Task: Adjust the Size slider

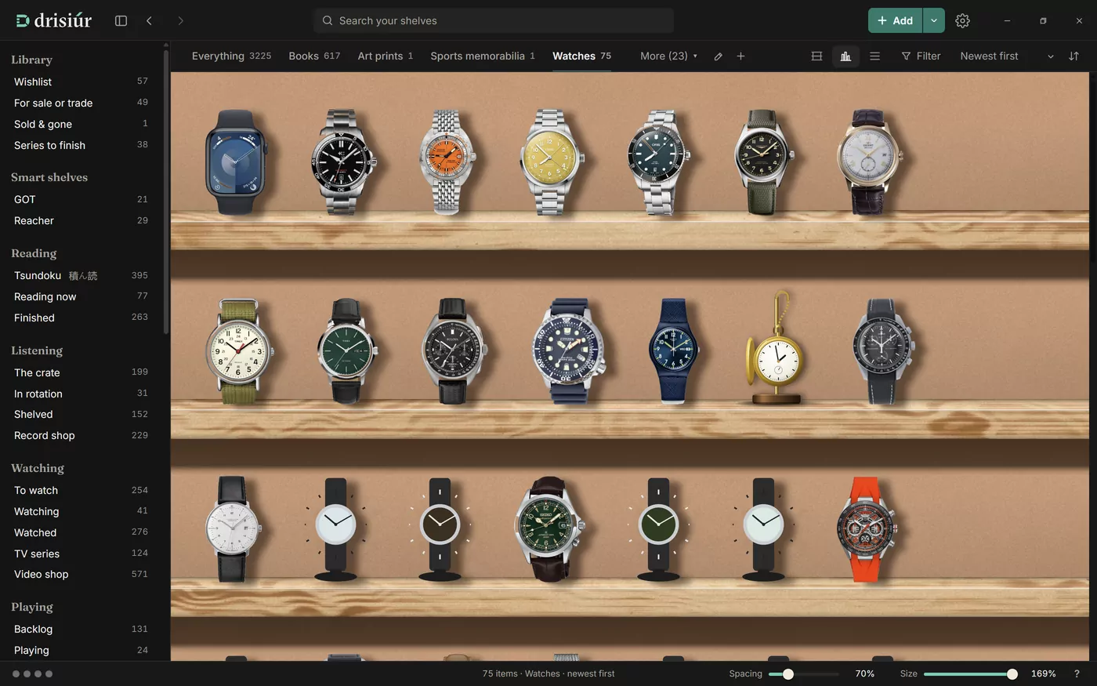Action: click(970, 674)
